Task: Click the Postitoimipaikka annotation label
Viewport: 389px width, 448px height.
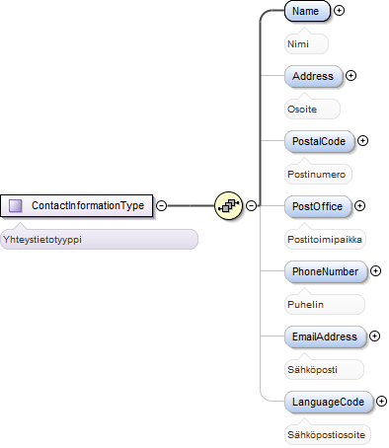Action: click(x=325, y=239)
